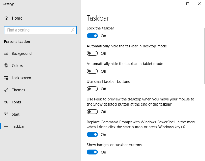Click the Themes brush icon
Image resolution: width=205 pixels, height=161 pixels.
click(x=6, y=90)
